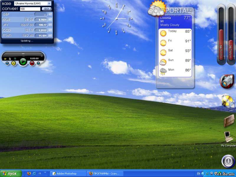Click the Convert amount input field

[x=30, y=9]
